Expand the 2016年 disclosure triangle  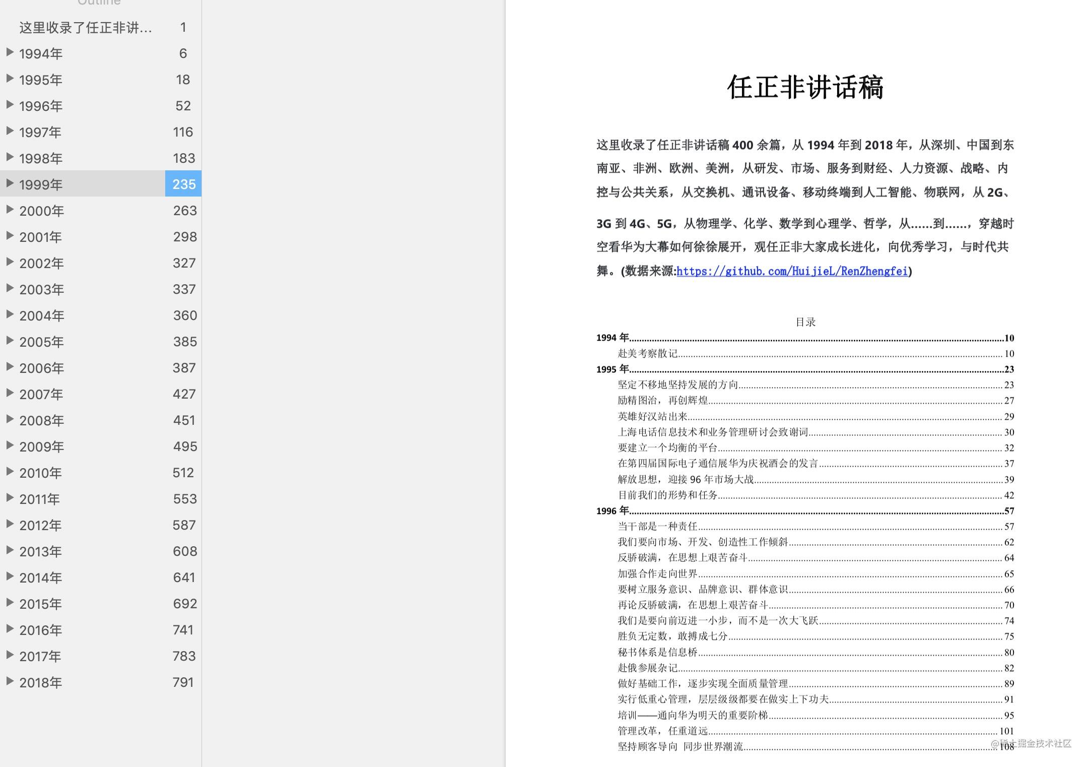click(x=10, y=628)
